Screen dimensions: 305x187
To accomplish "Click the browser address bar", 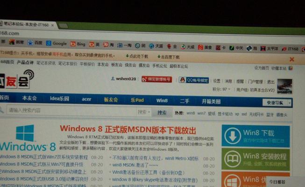I will click(152, 36).
